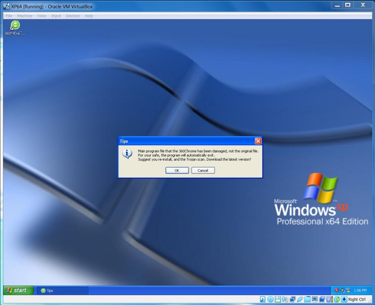This screenshot has height=305, width=375.
Task: Click the floppy drive icon in the status bar
Action: 278,298
